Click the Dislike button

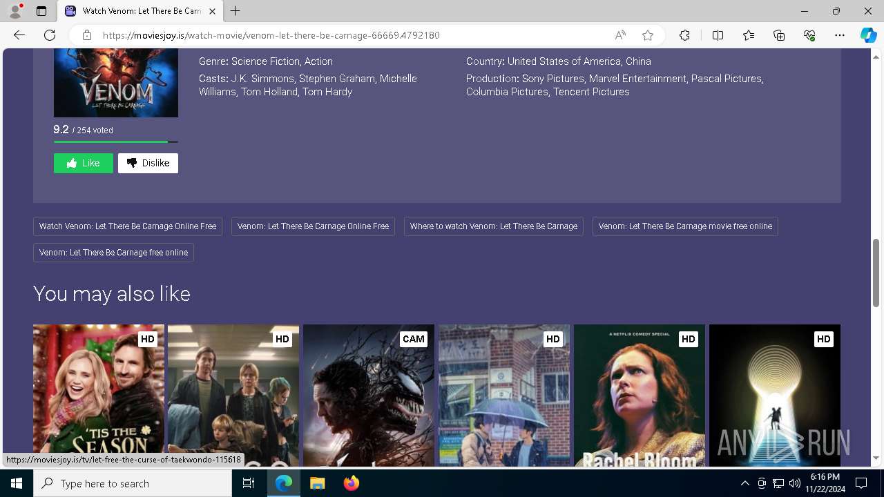[148, 163]
